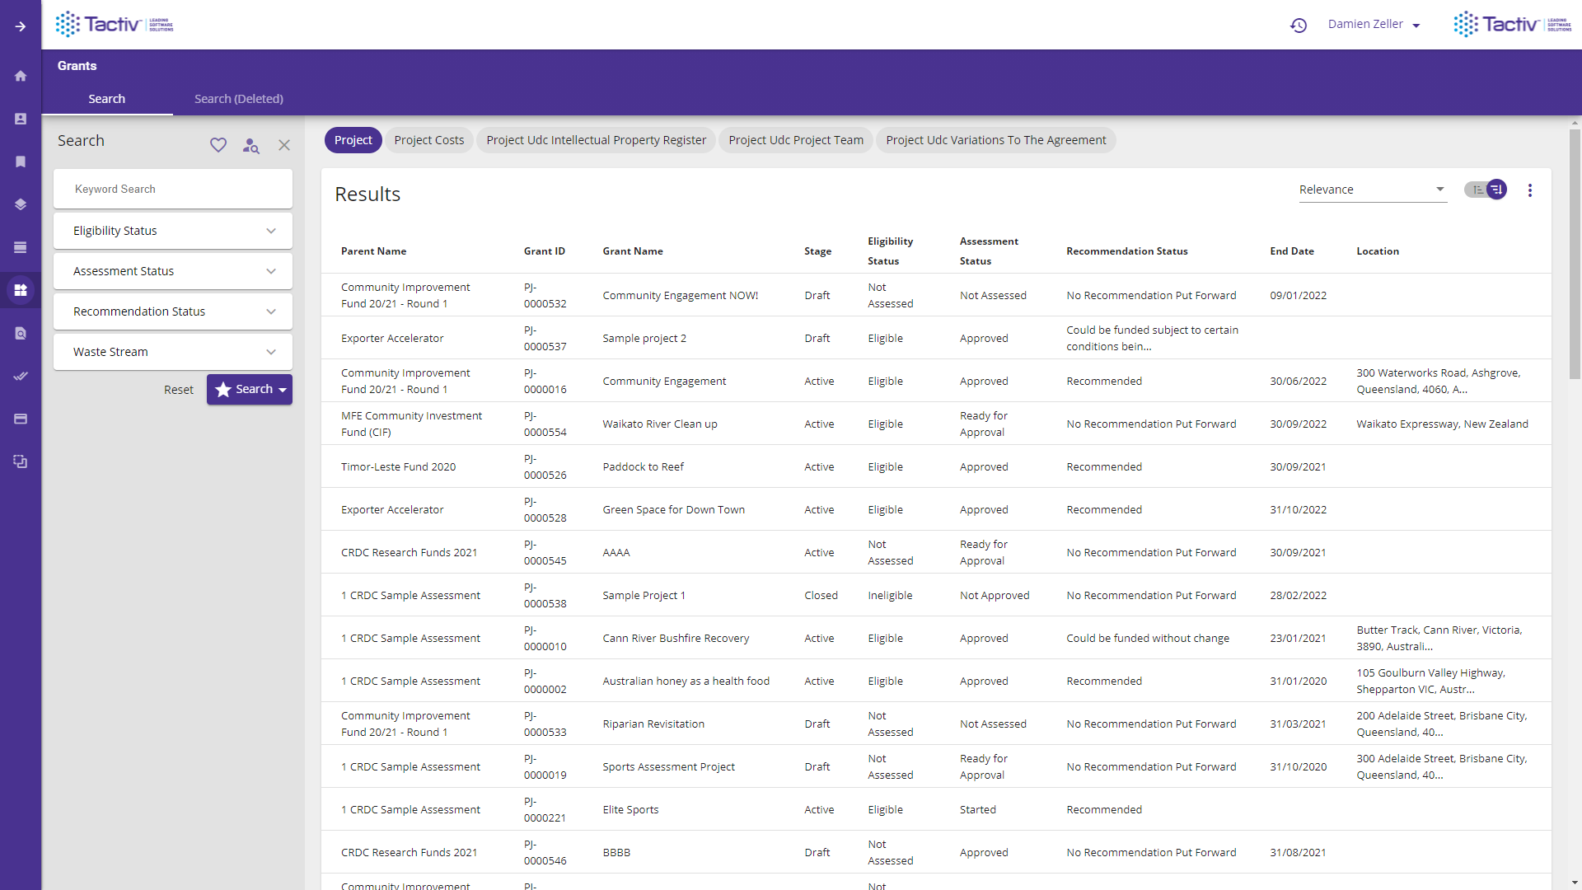Toggle the sort direction switch

coord(1486,190)
